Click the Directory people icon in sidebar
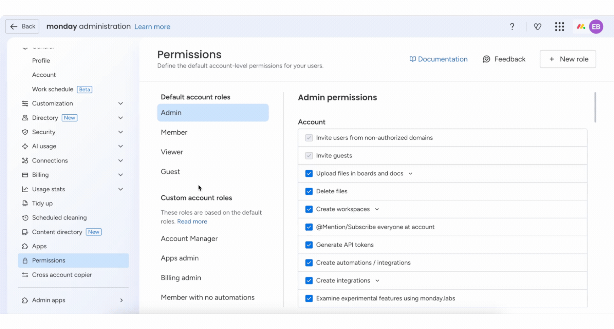This screenshot has width=614, height=329. 25,118
